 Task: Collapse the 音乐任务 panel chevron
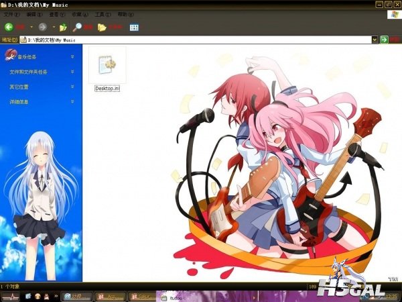72,56
